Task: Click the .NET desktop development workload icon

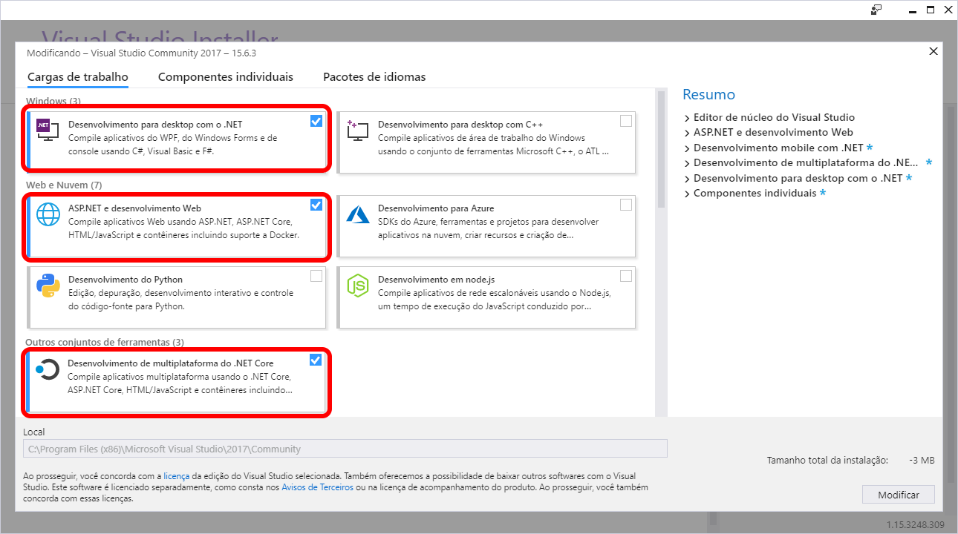Action: (48, 131)
